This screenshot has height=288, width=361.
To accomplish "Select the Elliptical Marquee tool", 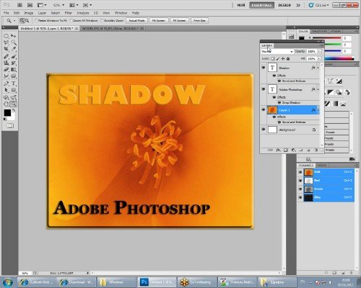I will click(x=6, y=36).
